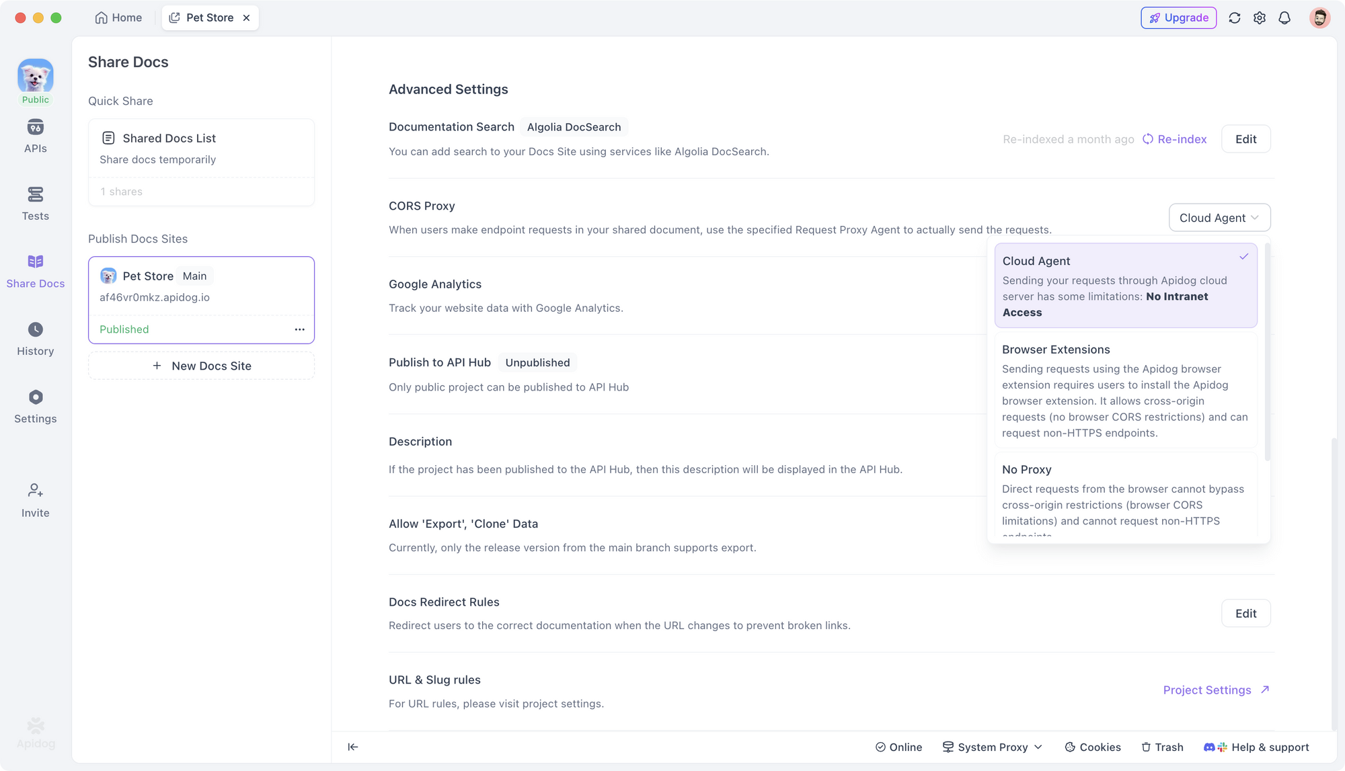Open the notifications bell
Image resolution: width=1345 pixels, height=771 pixels.
pos(1284,18)
